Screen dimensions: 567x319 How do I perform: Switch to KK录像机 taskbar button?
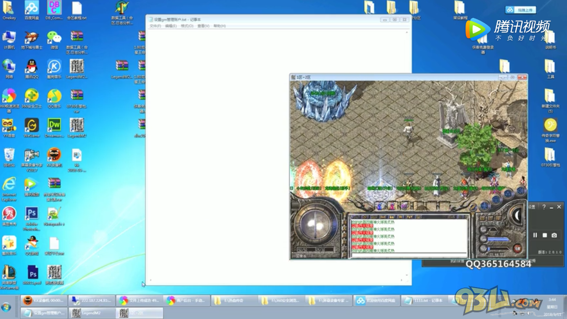pos(44,301)
